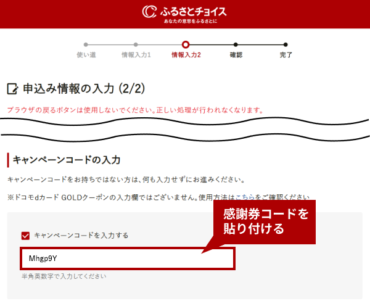This screenshot has width=370, height=306.
Task: Click the 確認 step circle marker
Action: tap(236, 44)
